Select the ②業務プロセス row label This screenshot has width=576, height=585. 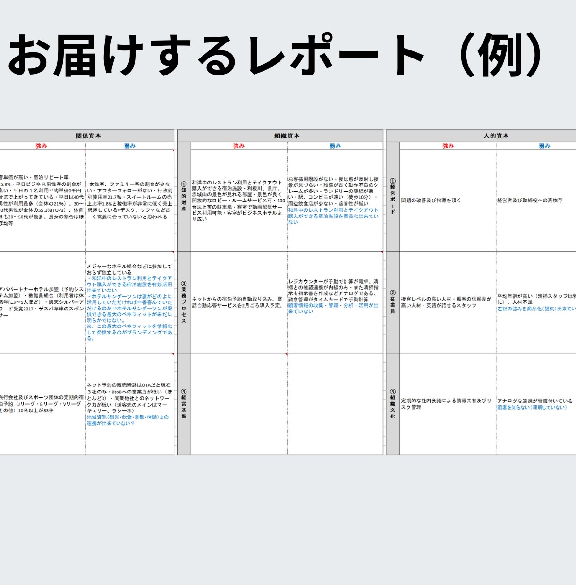[184, 302]
